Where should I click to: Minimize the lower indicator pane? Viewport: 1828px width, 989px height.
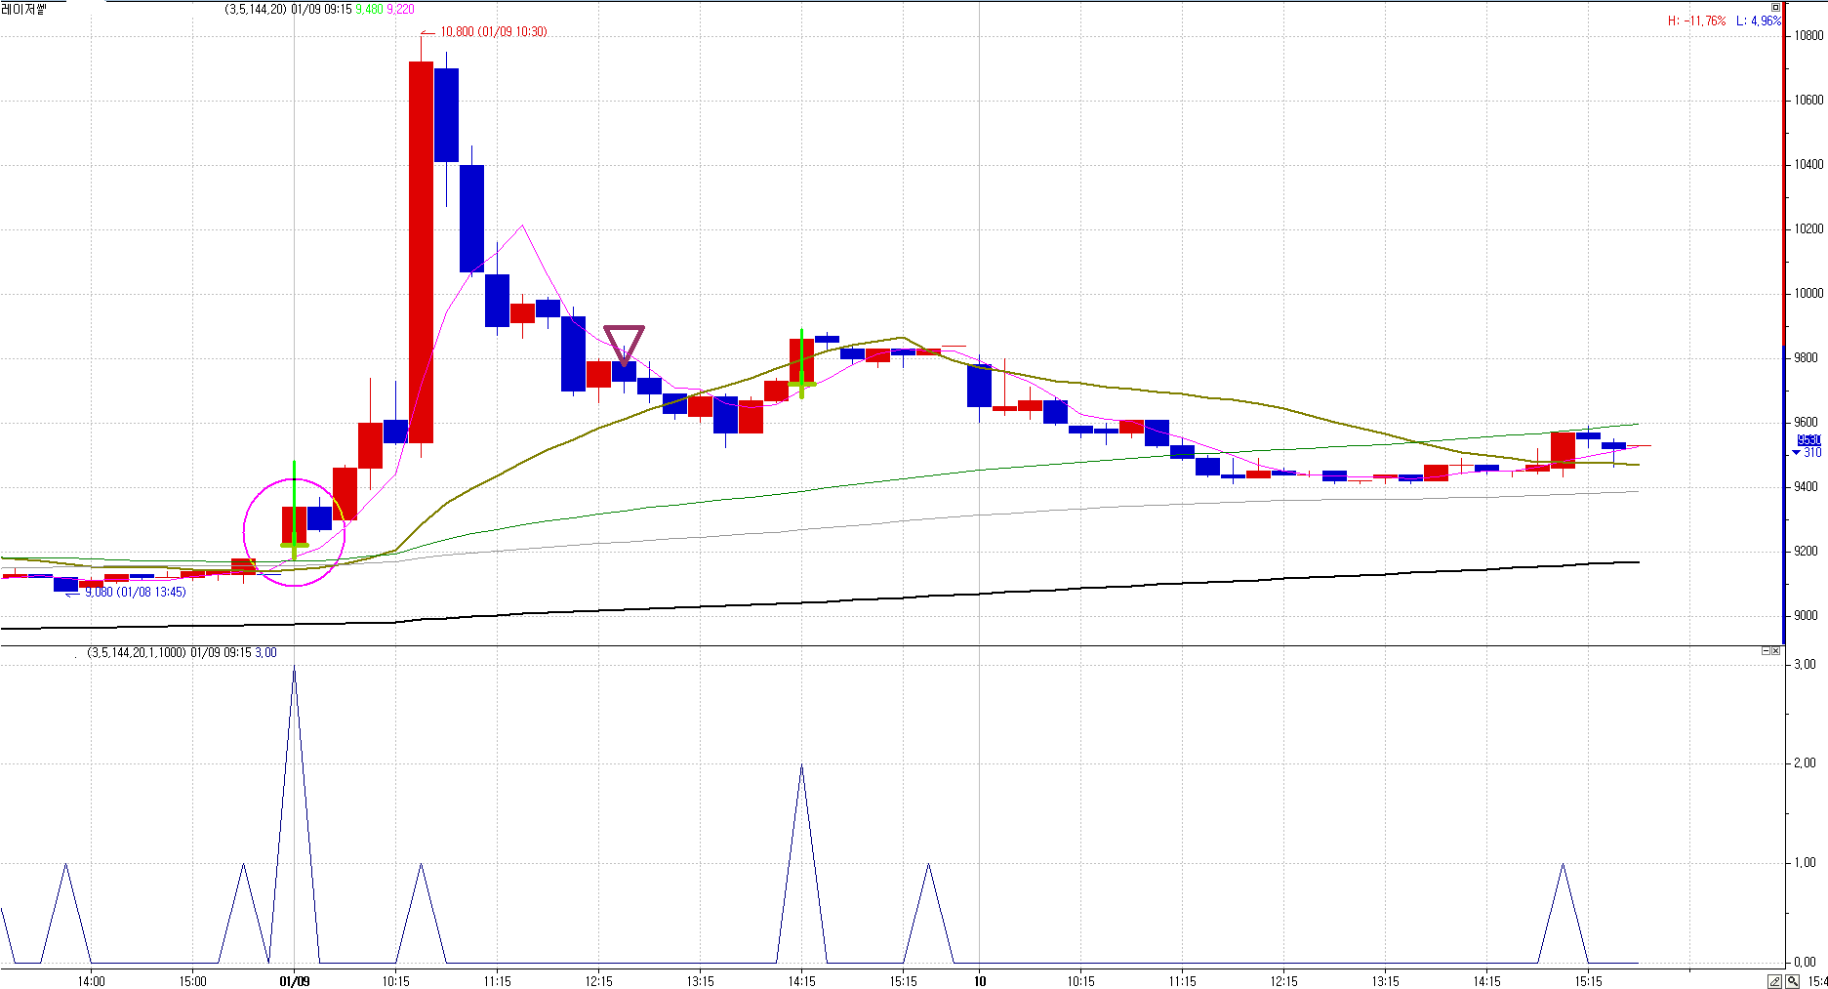[x=1766, y=651]
